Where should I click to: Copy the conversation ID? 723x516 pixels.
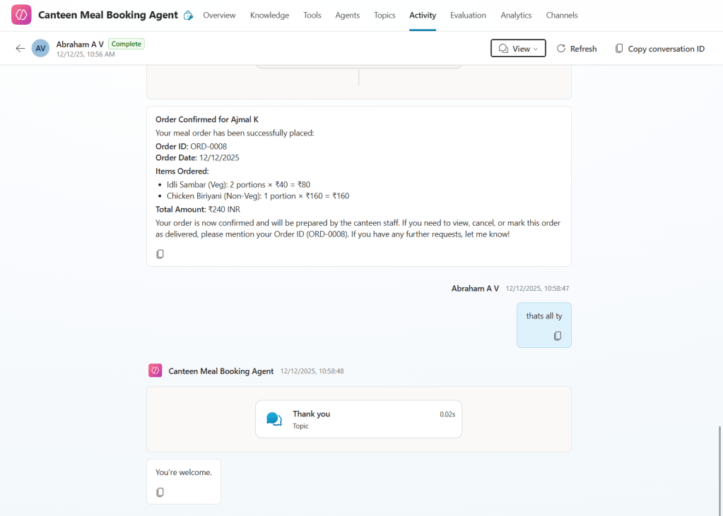pos(659,49)
